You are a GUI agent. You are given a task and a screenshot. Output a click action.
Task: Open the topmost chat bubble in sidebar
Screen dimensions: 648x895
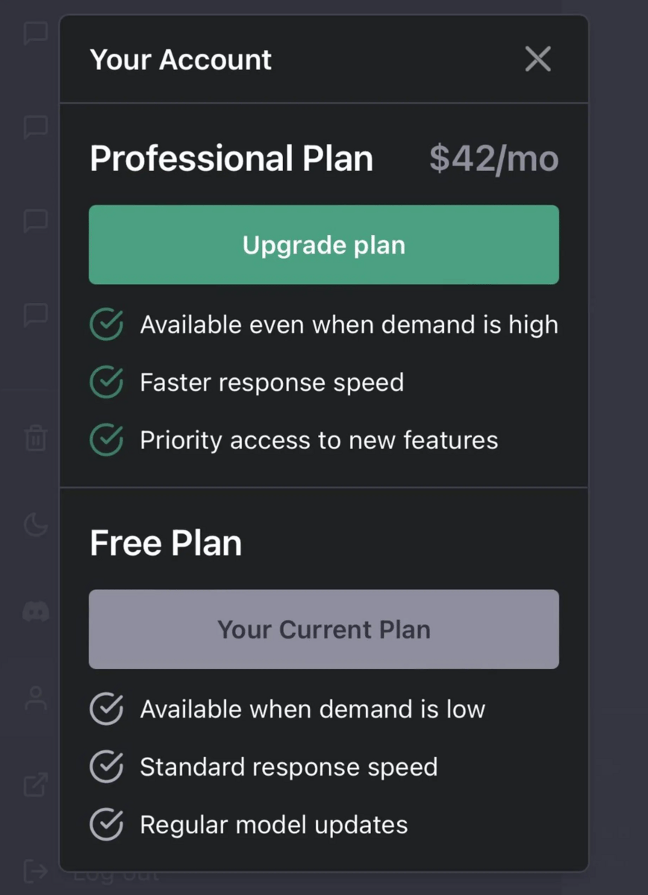[36, 33]
